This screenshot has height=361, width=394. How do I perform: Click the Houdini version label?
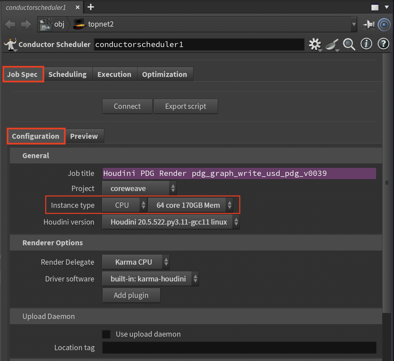click(x=69, y=222)
